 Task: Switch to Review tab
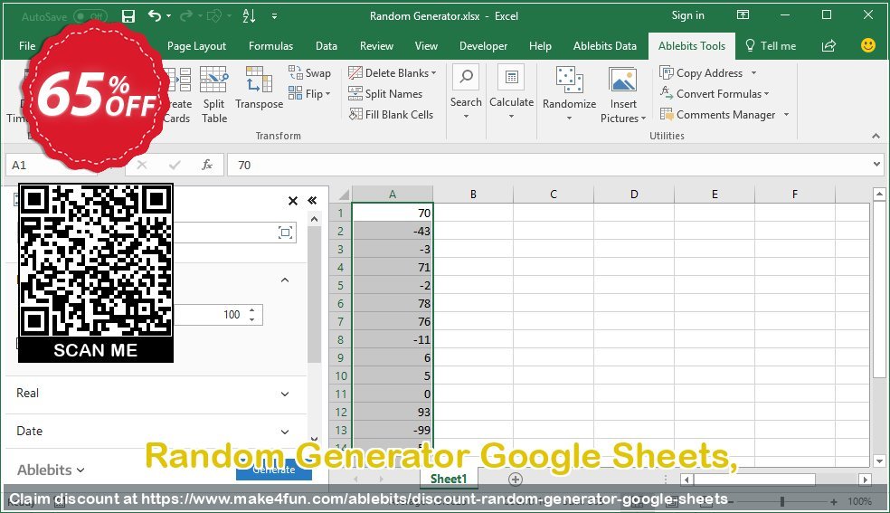click(x=376, y=46)
